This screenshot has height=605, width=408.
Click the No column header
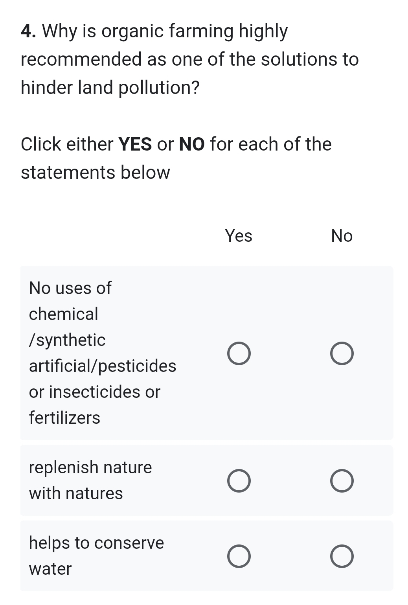[x=342, y=236]
